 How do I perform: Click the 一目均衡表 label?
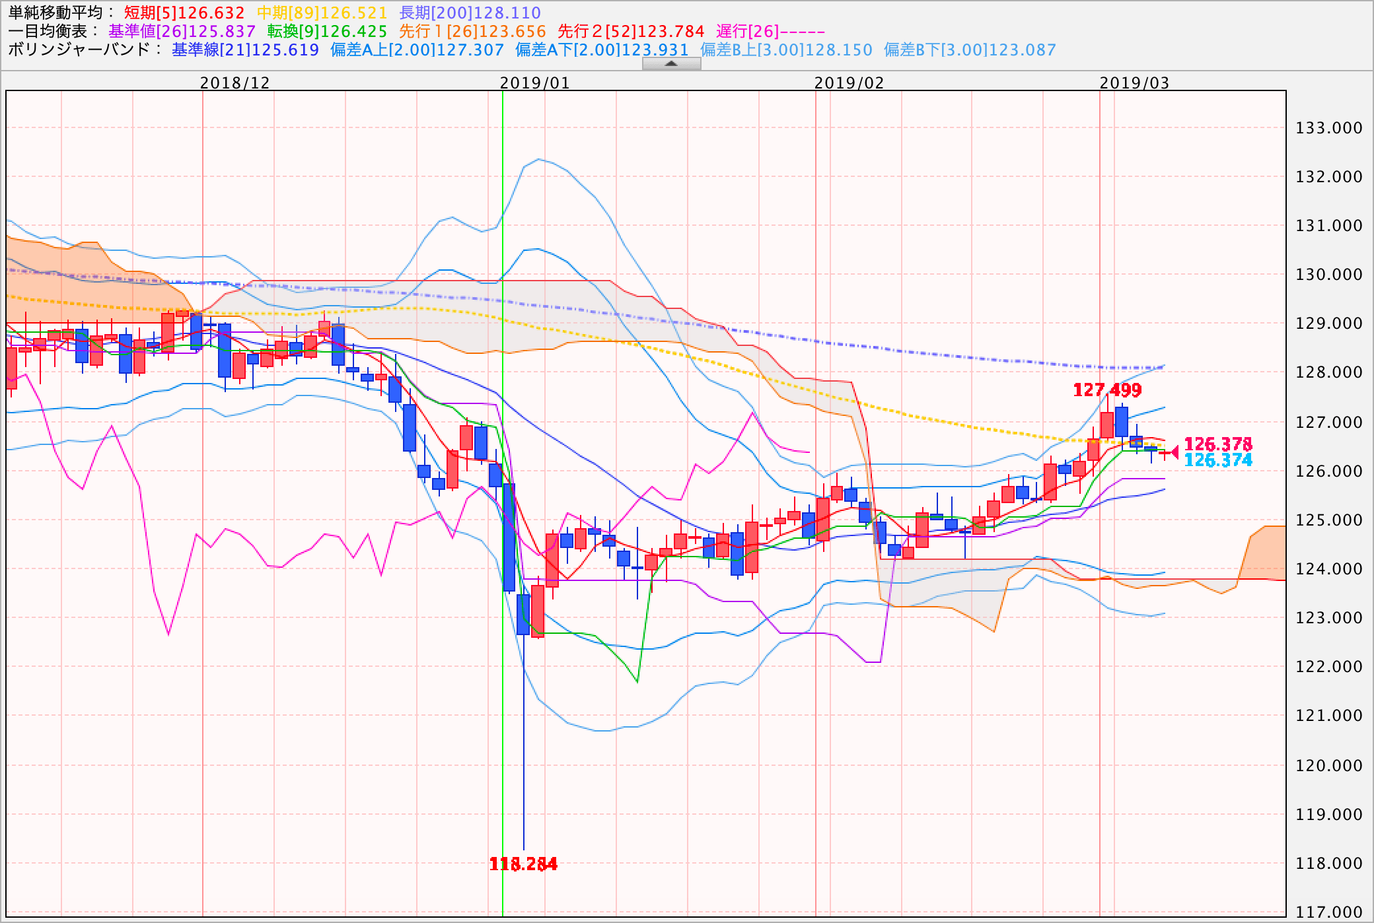[54, 31]
